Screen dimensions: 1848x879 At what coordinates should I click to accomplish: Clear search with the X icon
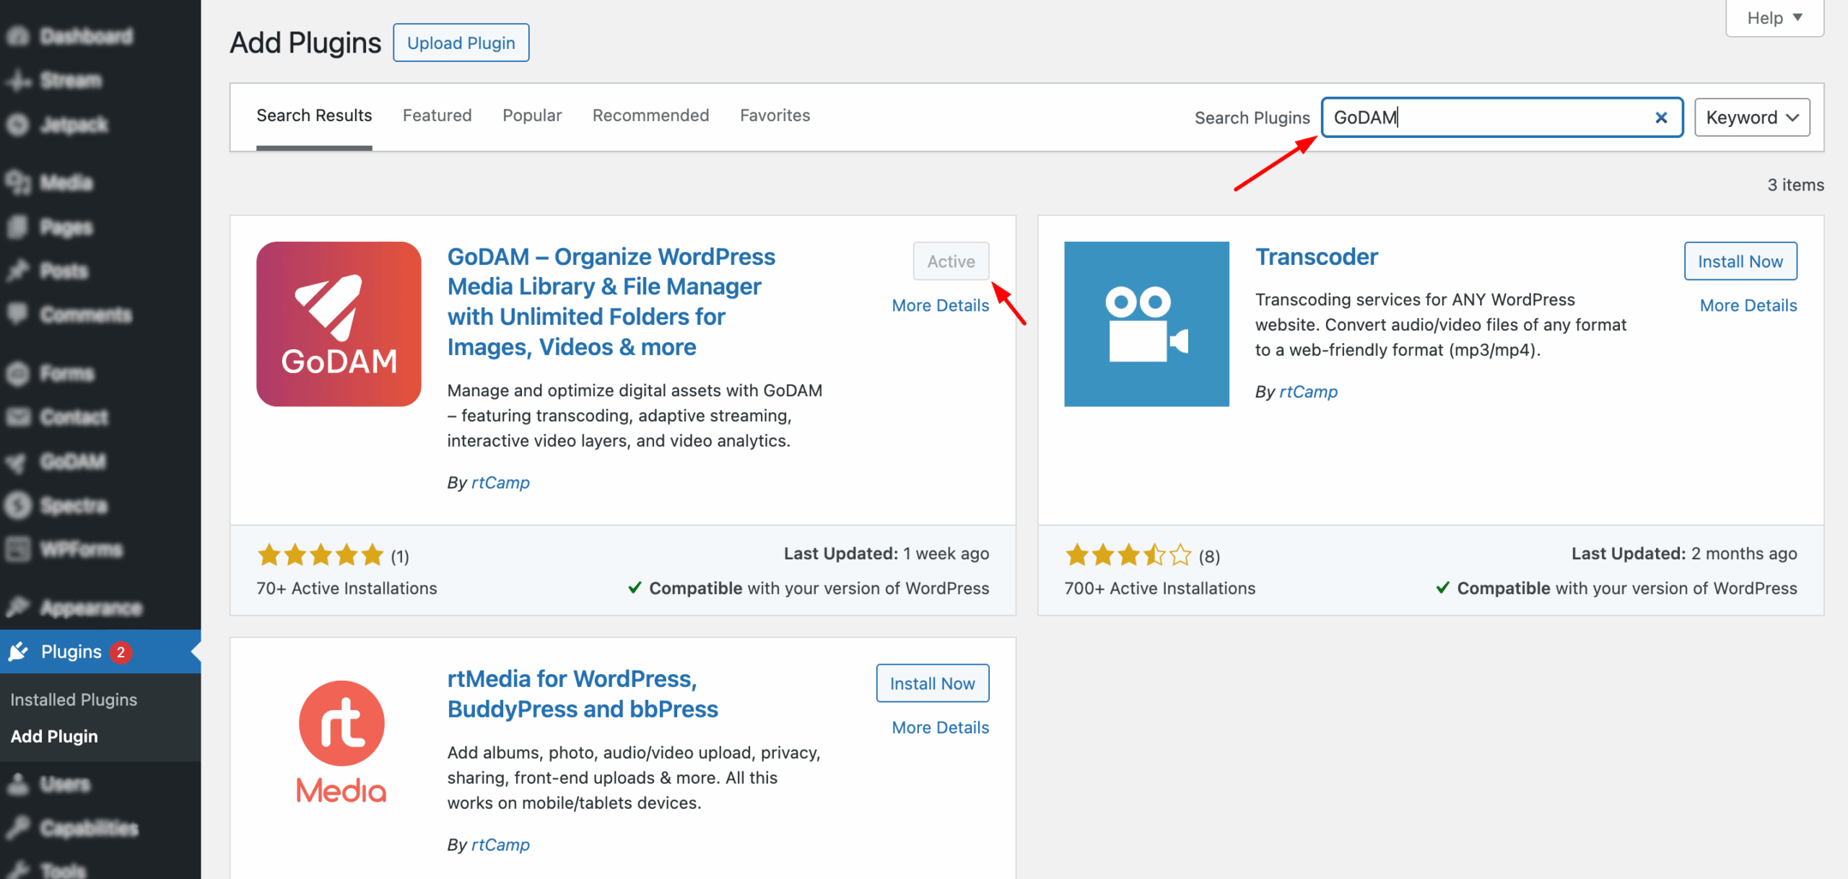pyautogui.click(x=1660, y=118)
